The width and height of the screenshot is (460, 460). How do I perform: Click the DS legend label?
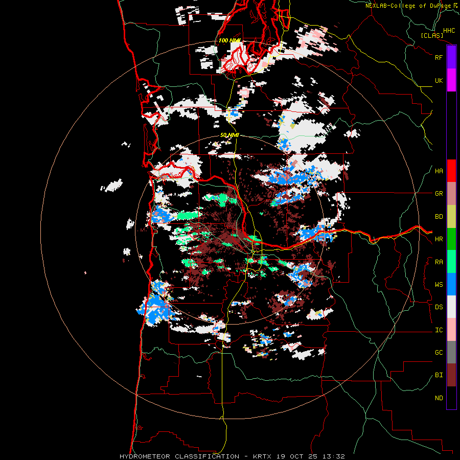[x=439, y=307]
